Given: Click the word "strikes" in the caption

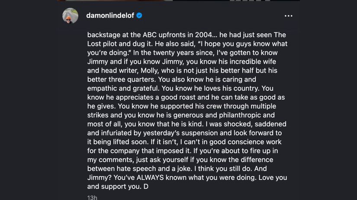Looking at the screenshot, I should [98, 115].
